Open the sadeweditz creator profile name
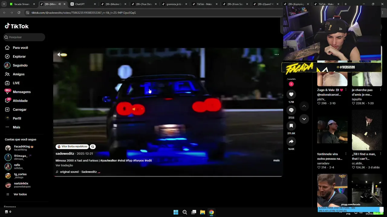387x217 pixels. [x=65, y=154]
